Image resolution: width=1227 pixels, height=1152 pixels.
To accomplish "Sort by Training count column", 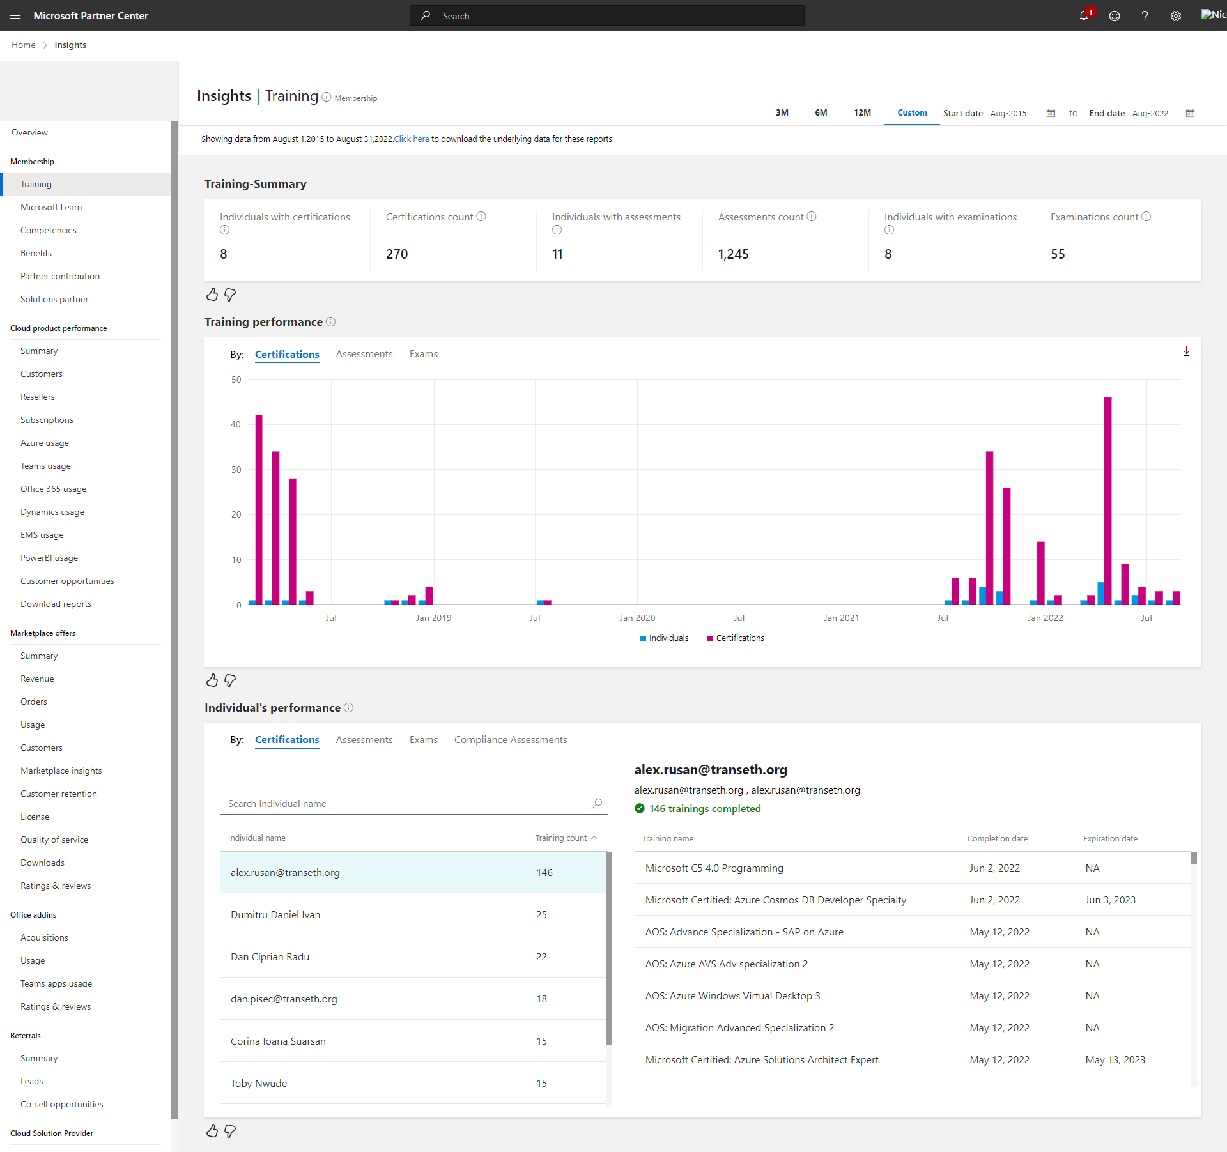I will pyautogui.click(x=566, y=838).
